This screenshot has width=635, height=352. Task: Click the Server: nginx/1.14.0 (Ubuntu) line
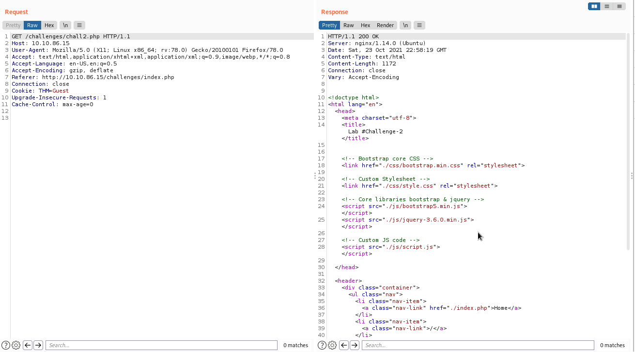coord(377,43)
